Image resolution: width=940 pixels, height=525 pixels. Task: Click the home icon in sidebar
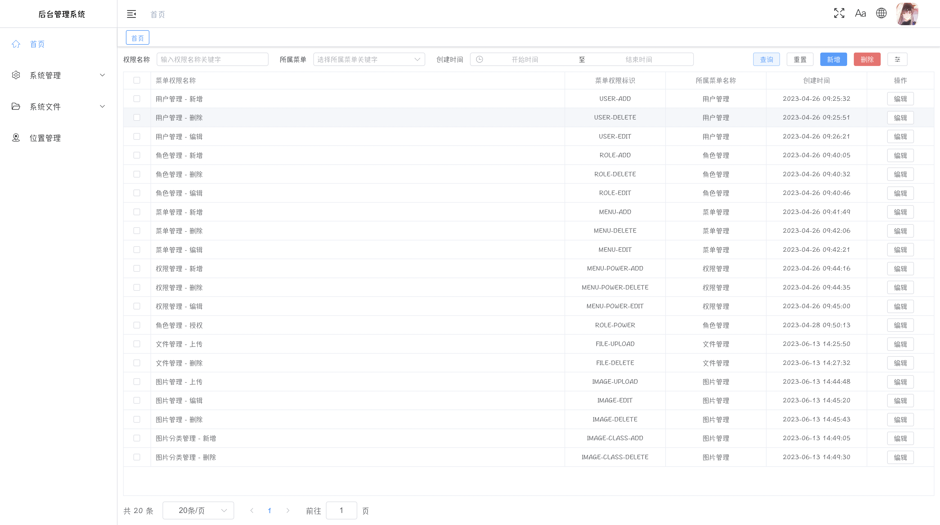click(16, 44)
